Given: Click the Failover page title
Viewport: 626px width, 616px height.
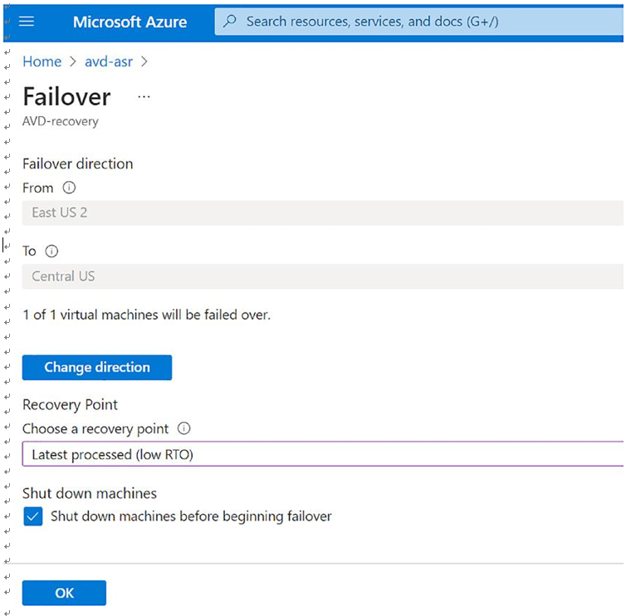Looking at the screenshot, I should coord(66,96).
